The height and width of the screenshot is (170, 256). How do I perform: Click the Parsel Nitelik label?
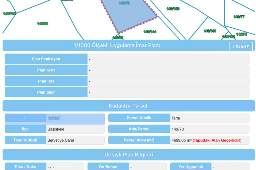pos(139,118)
